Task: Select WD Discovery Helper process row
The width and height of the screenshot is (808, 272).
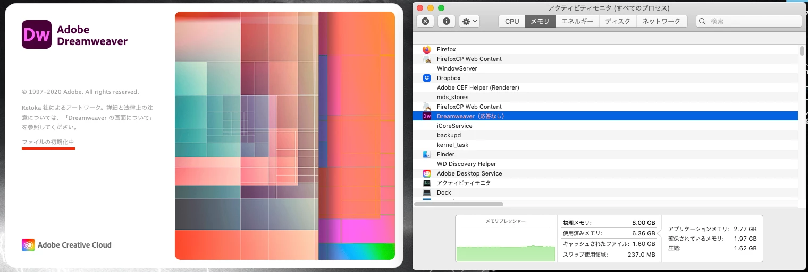Action: point(605,164)
